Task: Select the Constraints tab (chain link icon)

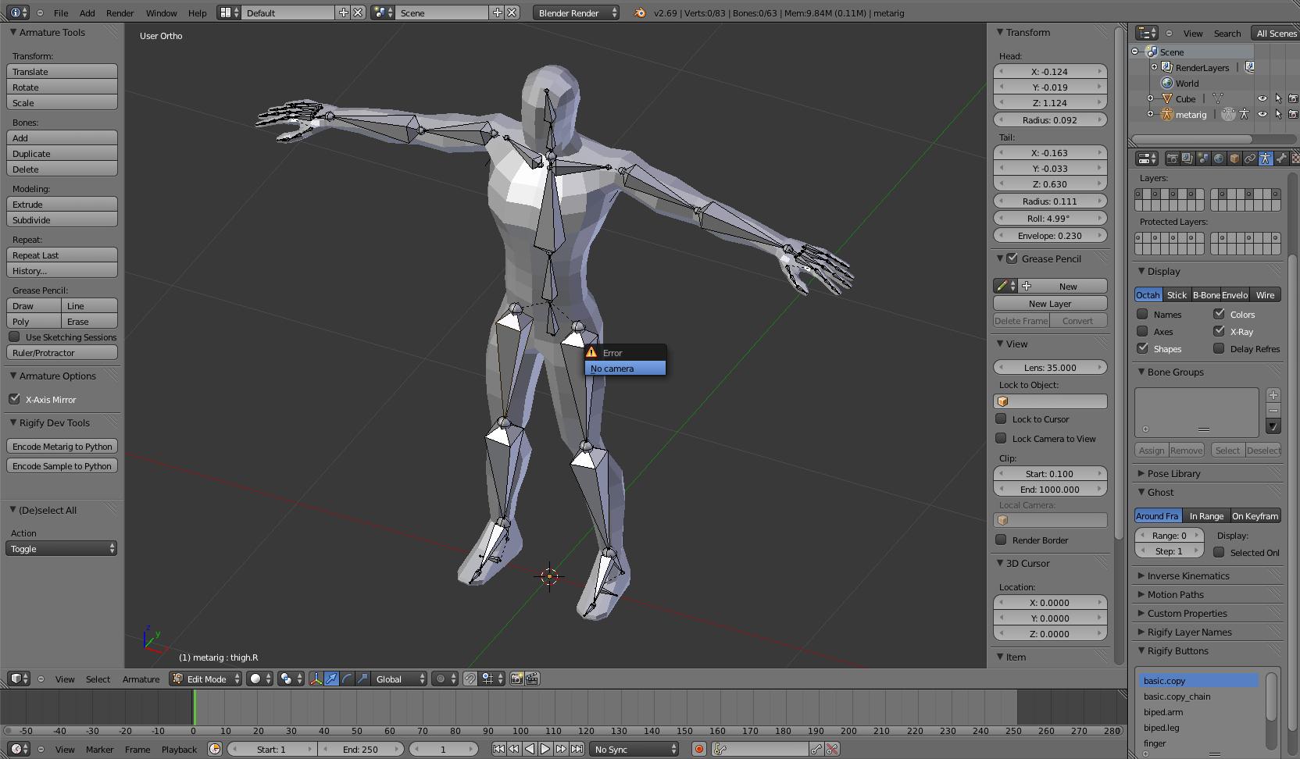Action: 1252,159
